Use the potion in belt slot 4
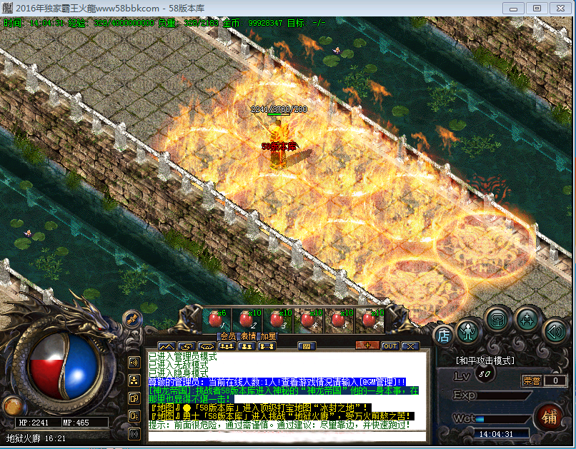 click(309, 320)
